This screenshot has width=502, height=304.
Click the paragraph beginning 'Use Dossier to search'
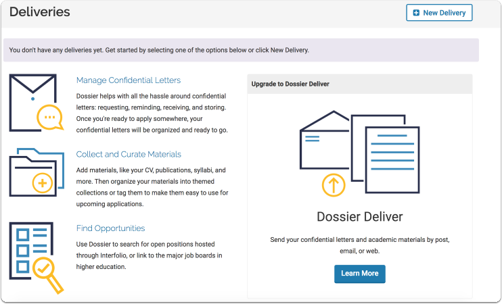(149, 255)
